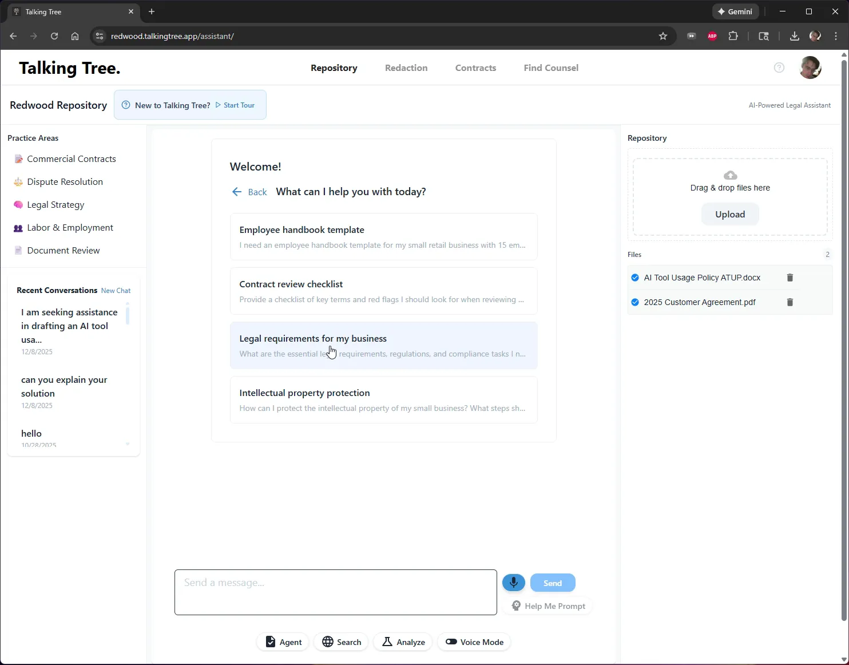Viewport: 849px width, 665px height.
Task: Open the Repository tab
Action: [334, 68]
